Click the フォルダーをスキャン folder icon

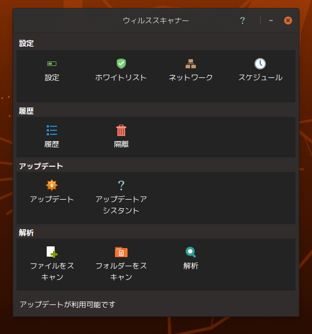(121, 252)
